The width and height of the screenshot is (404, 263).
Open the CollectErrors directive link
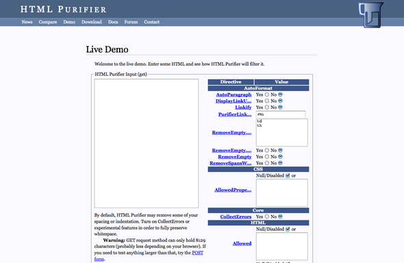pyautogui.click(x=236, y=216)
